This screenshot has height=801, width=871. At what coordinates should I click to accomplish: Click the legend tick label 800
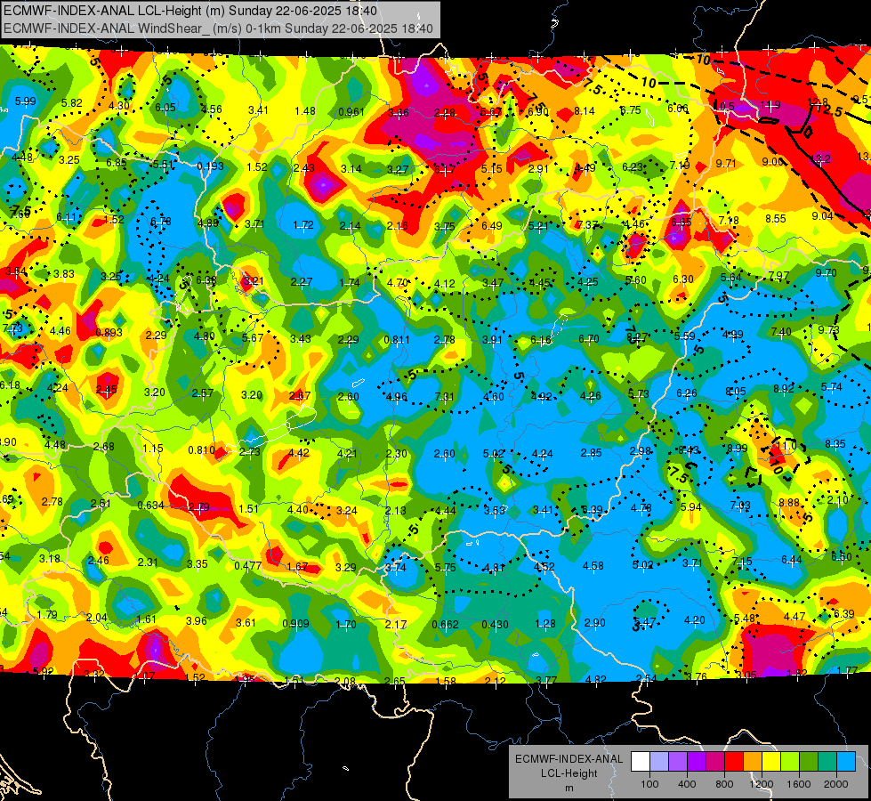click(x=724, y=784)
